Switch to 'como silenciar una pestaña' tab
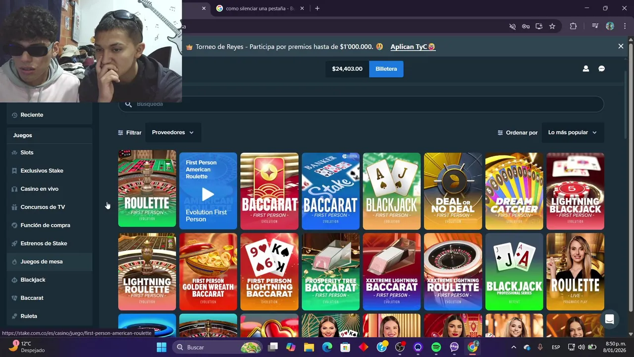634x357 pixels. [x=260, y=8]
